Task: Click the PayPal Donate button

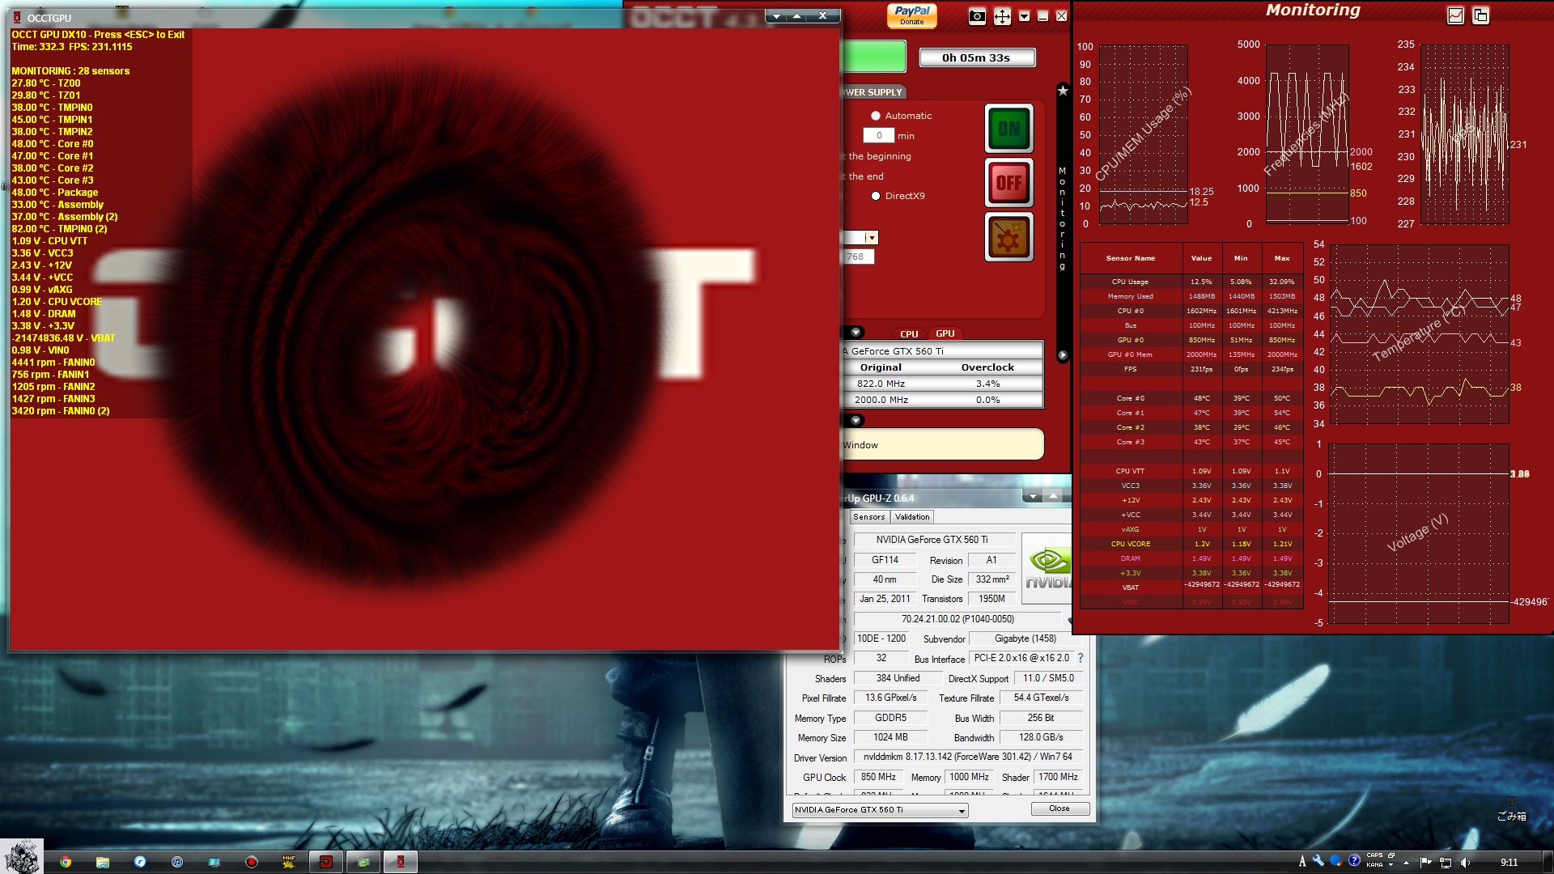Action: (x=911, y=15)
